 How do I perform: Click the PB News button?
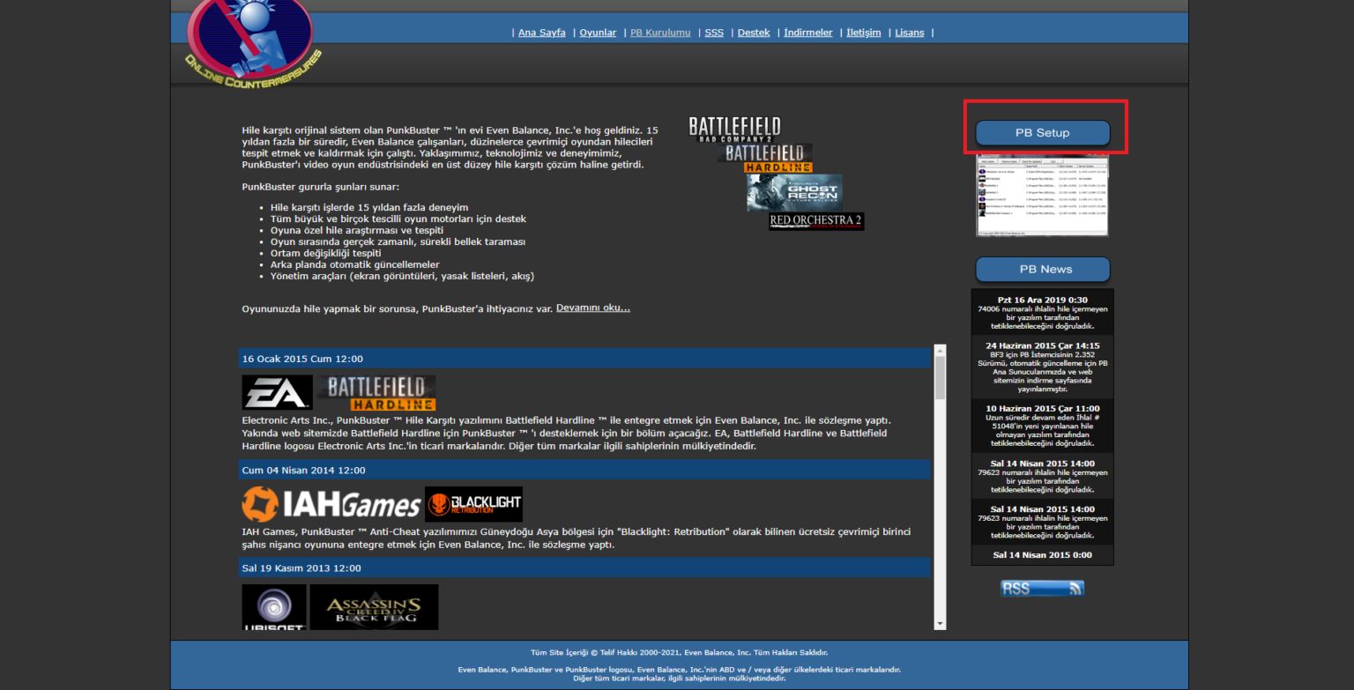pos(1043,270)
